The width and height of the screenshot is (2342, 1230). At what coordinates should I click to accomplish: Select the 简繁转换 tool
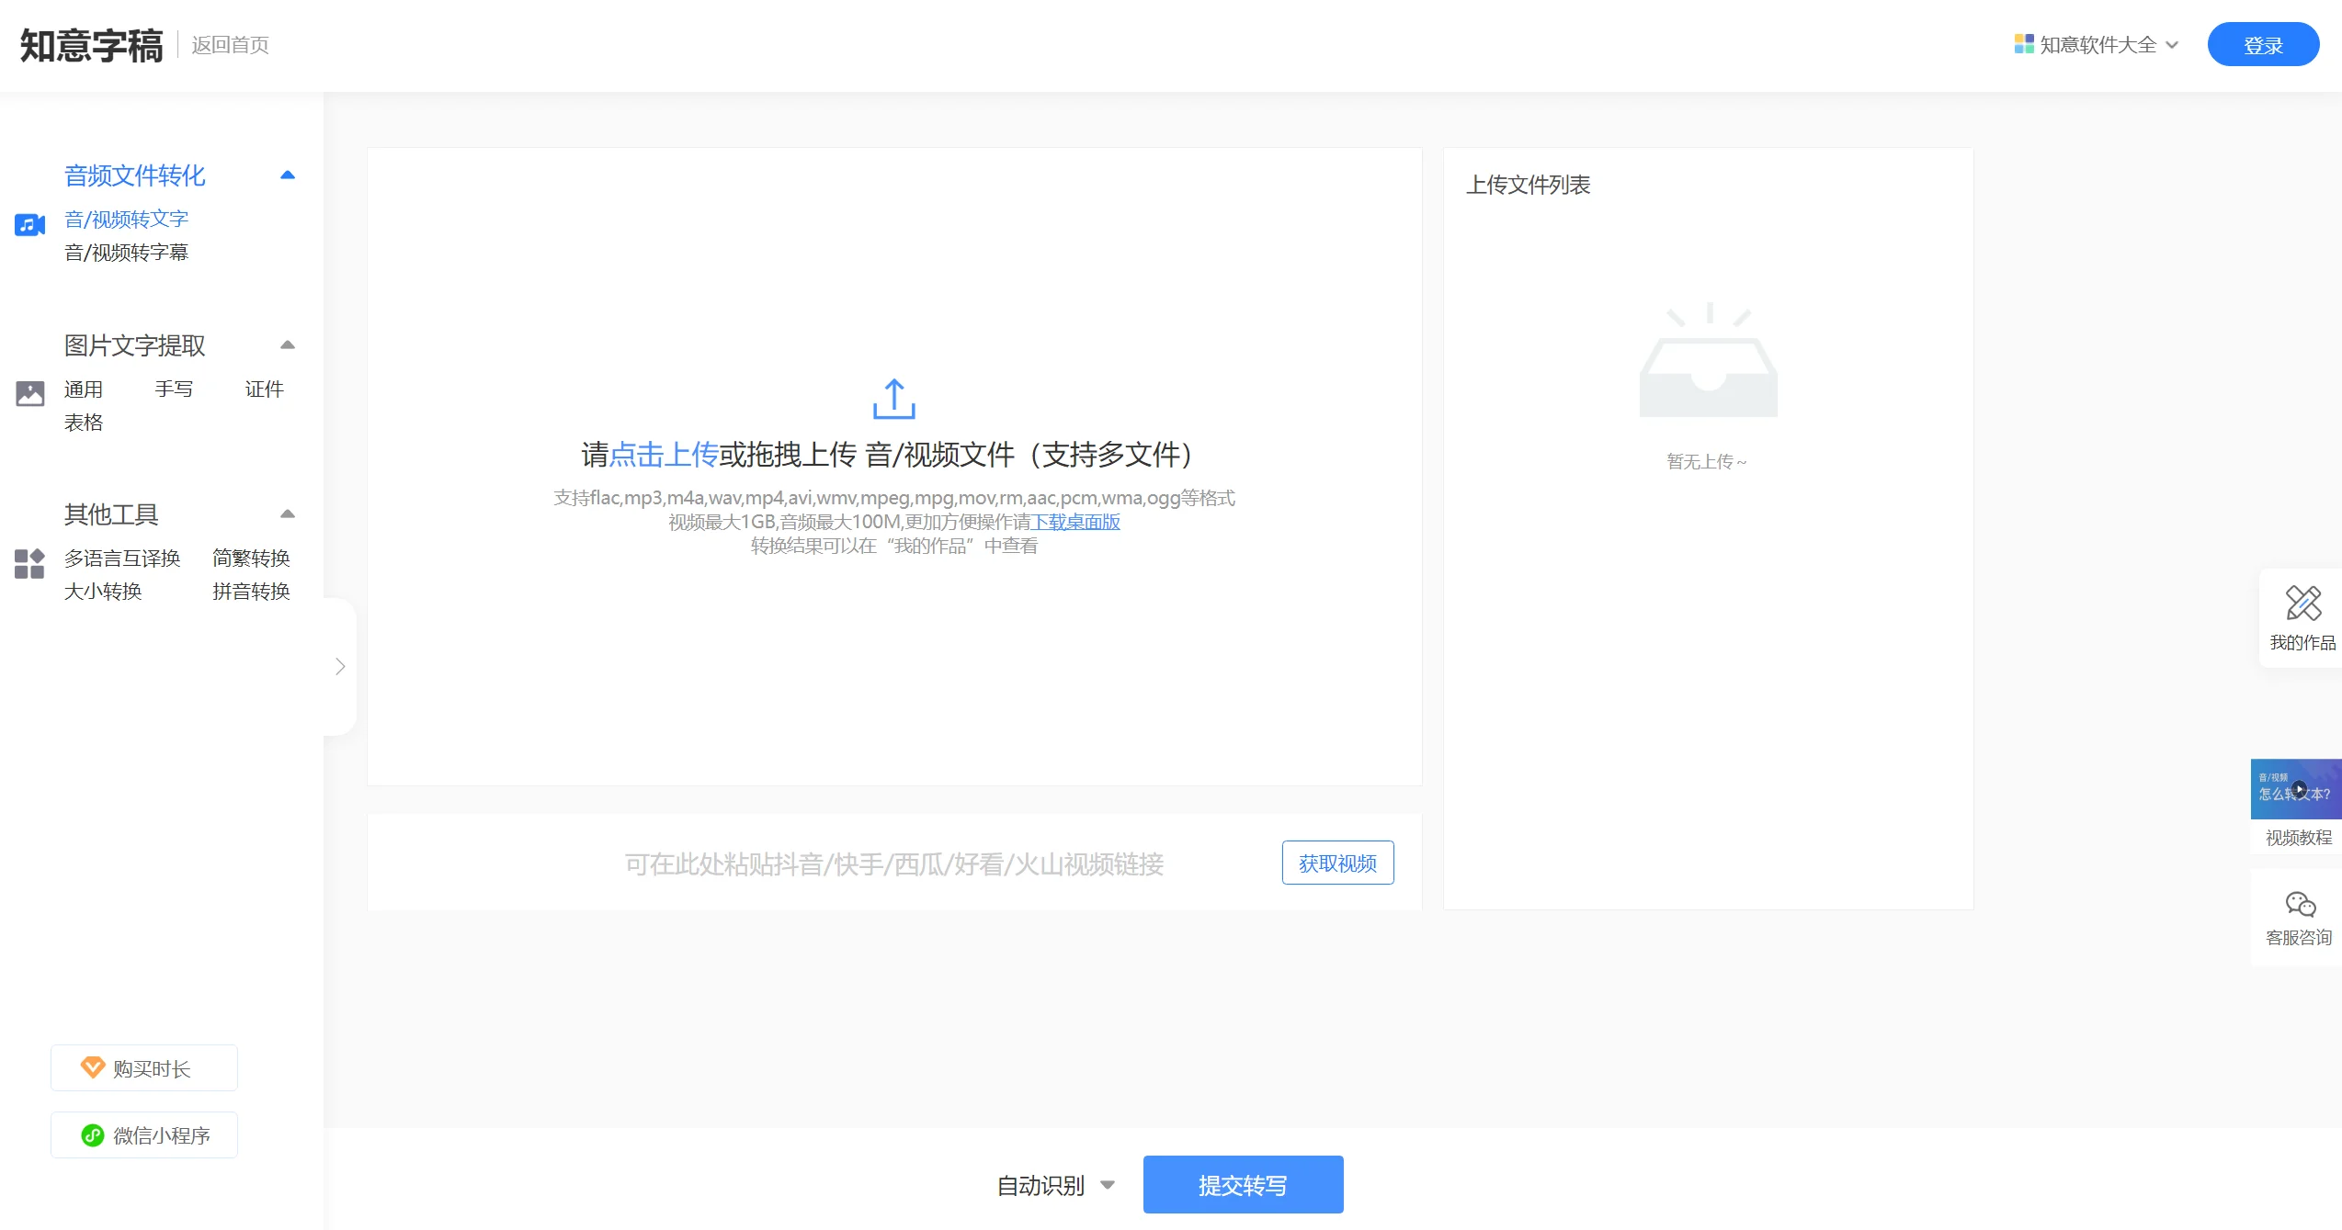point(251,558)
